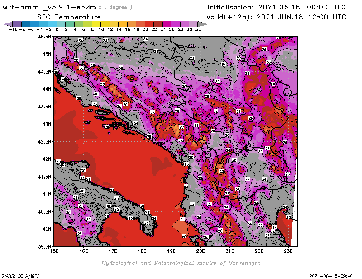The image size is (362, 279).
Task: Click the '40.5N' latitude axis label
Action: click(44, 212)
